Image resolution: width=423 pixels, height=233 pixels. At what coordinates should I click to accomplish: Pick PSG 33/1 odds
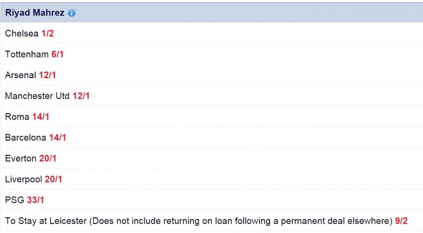(36, 200)
